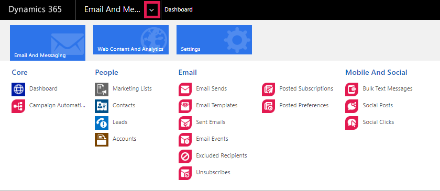The width and height of the screenshot is (440, 191).
Task: Click the Email group heading
Action: pyautogui.click(x=188, y=72)
